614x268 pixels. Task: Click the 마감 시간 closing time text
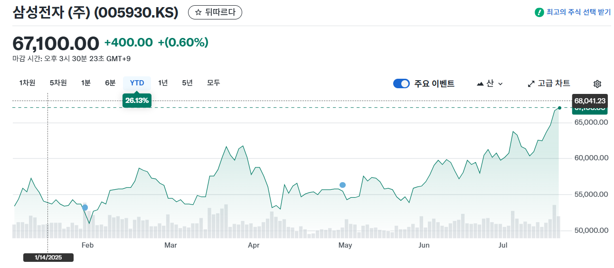point(72,59)
